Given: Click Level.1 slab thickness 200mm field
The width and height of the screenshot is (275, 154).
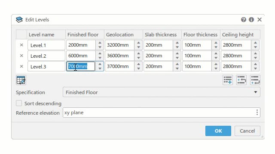Looking at the screenshot, I should coord(159,45).
